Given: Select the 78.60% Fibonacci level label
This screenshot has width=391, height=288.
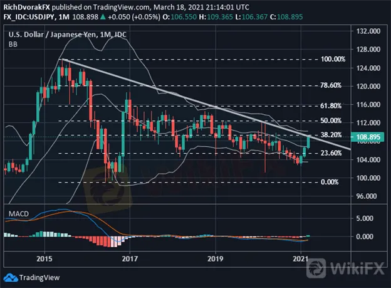Looking at the screenshot, I should click(331, 85).
